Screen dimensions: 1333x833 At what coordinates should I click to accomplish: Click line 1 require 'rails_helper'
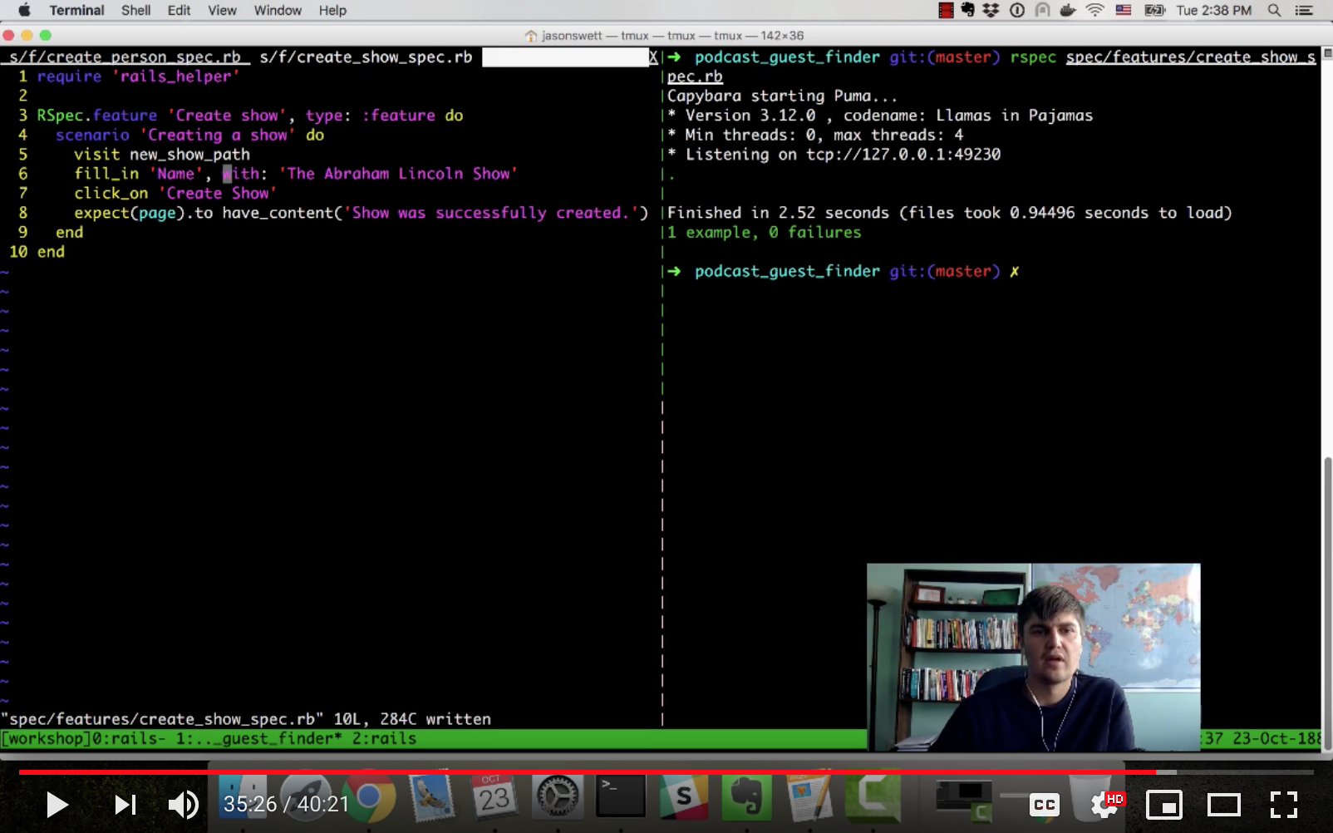click(138, 76)
